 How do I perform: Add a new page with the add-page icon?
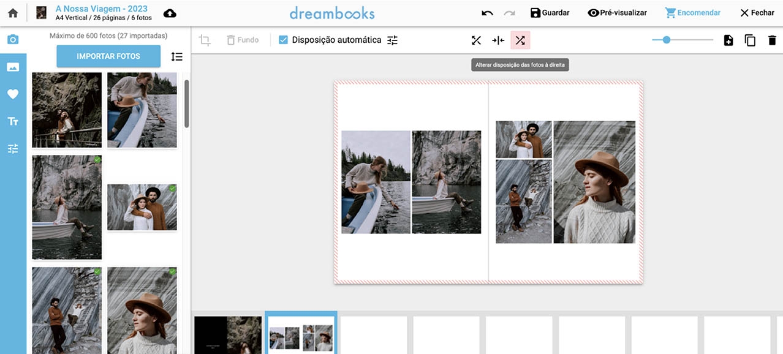pyautogui.click(x=728, y=39)
